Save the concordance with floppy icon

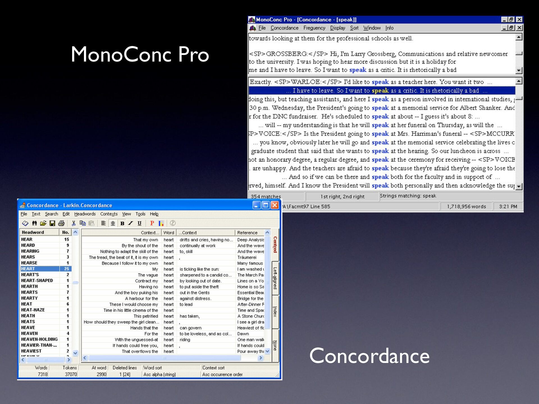point(52,223)
